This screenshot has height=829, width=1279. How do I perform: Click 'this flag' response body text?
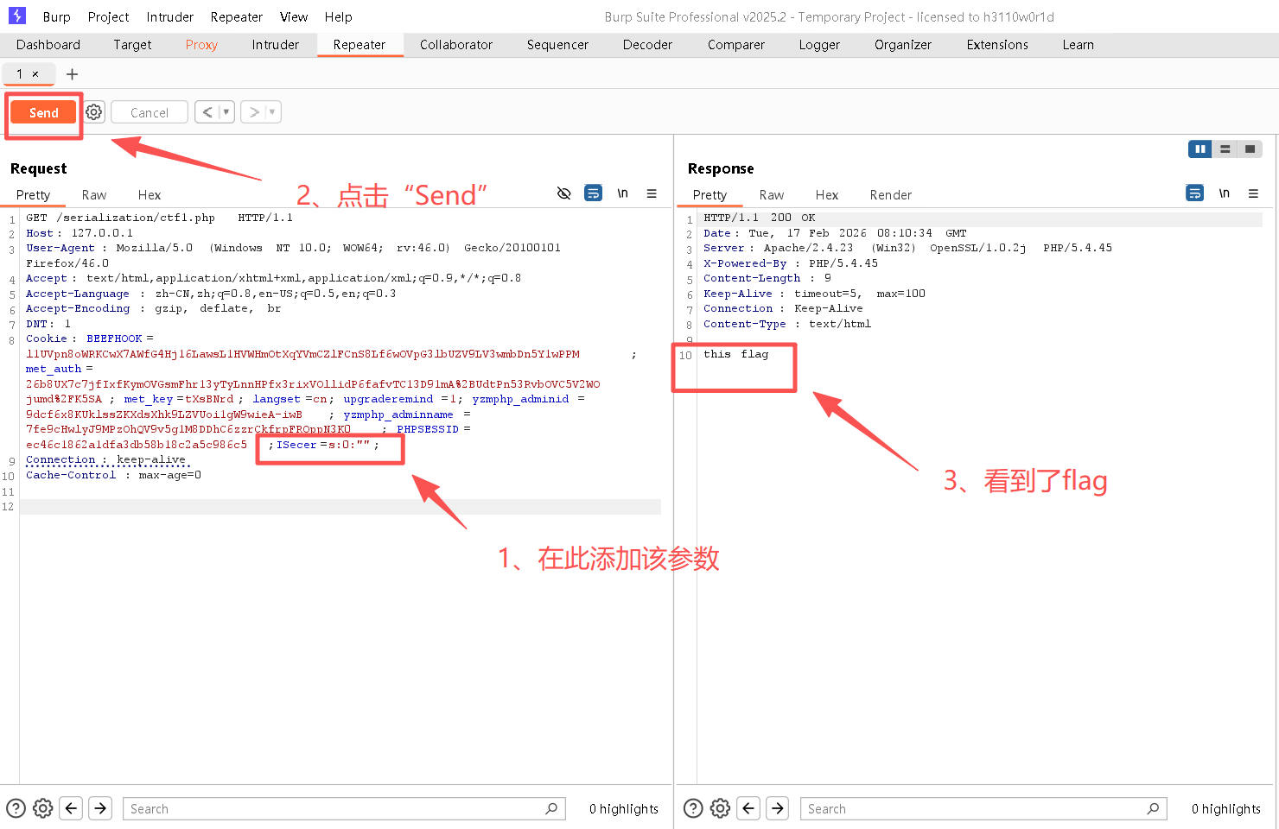point(735,354)
